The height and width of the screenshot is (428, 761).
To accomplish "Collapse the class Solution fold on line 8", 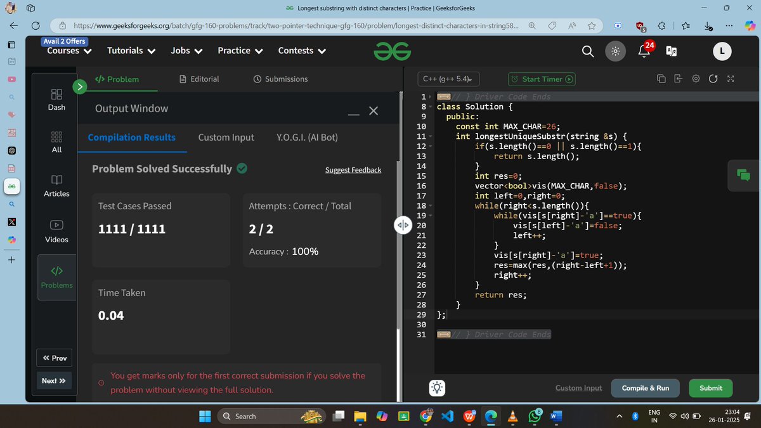I will point(431,107).
